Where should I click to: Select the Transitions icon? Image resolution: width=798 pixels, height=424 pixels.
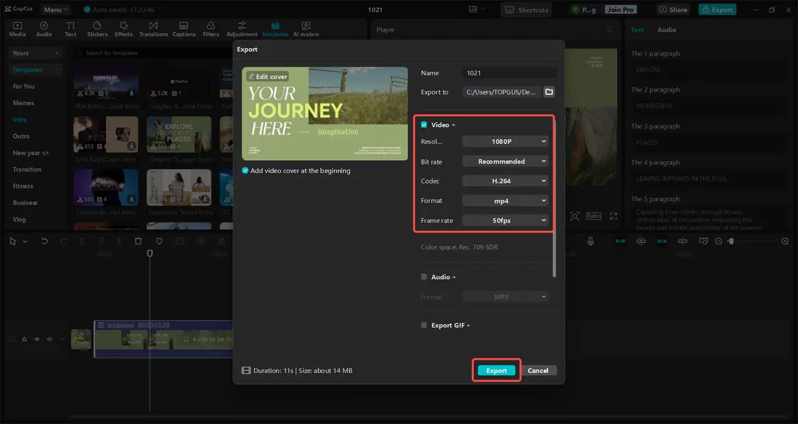(153, 28)
